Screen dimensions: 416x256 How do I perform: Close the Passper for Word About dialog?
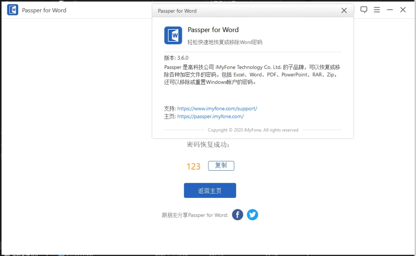(344, 10)
